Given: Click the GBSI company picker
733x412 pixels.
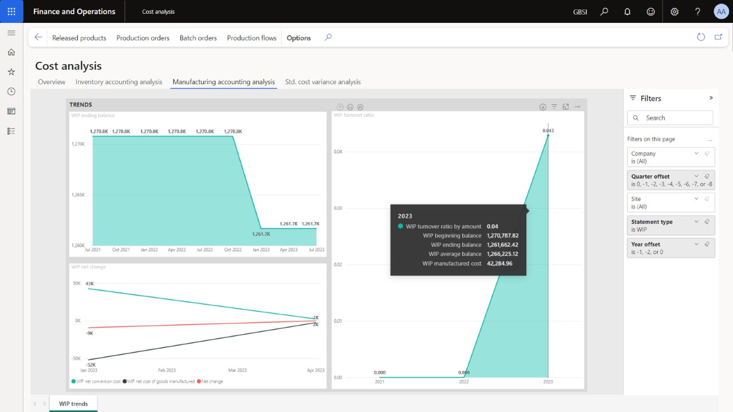Looking at the screenshot, I should (580, 11).
